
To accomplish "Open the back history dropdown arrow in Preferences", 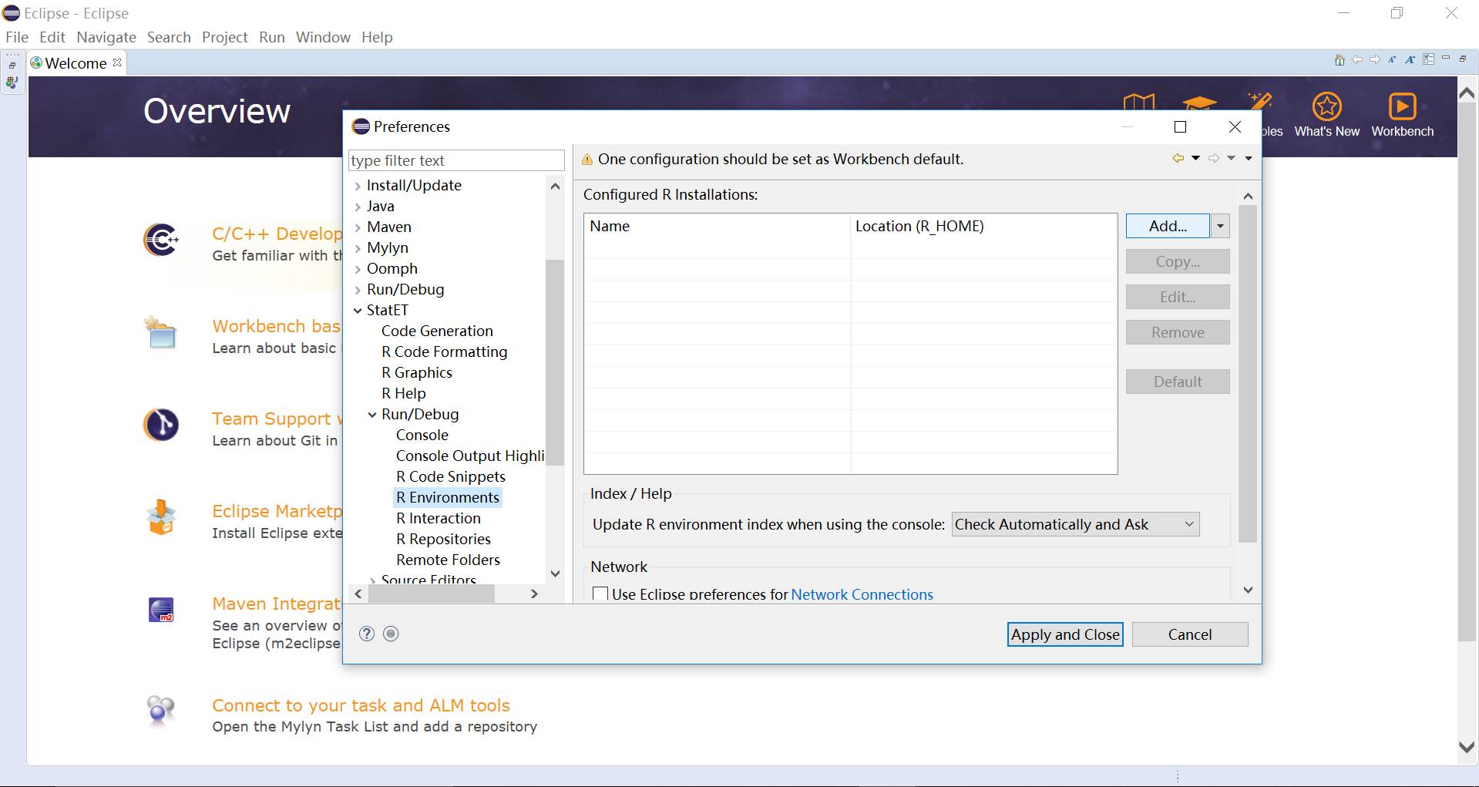I will (x=1195, y=158).
